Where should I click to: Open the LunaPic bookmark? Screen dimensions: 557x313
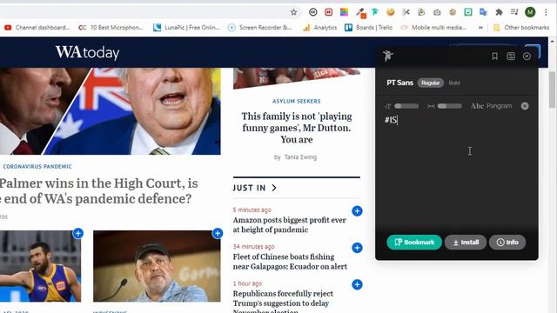[x=187, y=27]
